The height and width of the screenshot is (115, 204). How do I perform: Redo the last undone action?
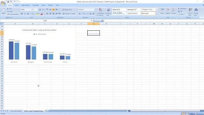15,2
